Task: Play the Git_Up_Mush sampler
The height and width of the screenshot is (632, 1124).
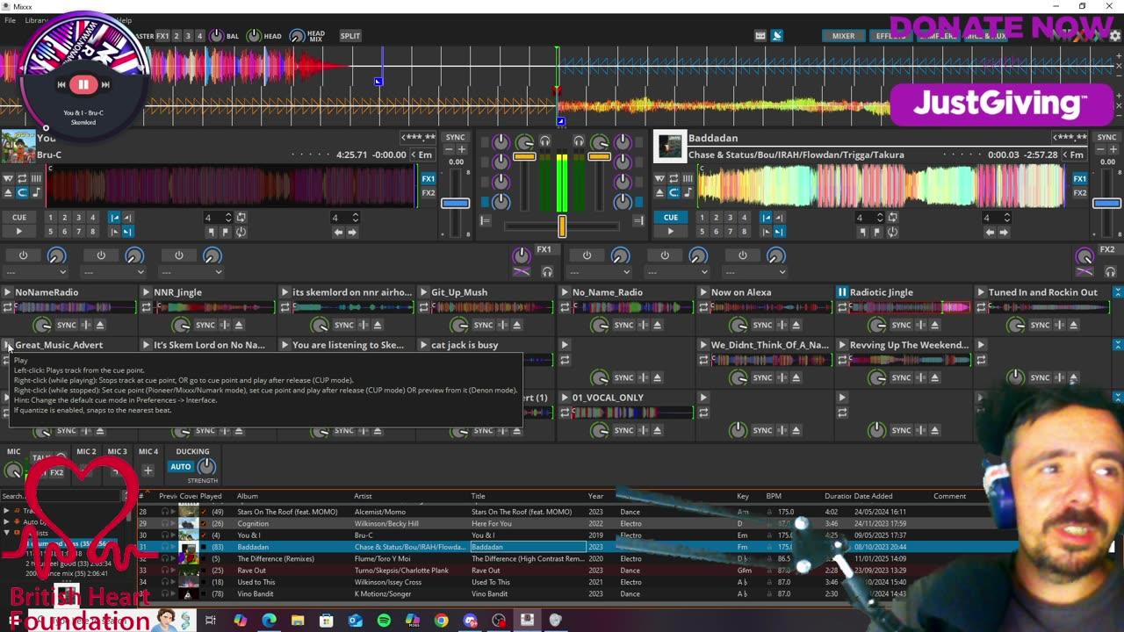Action: (424, 292)
